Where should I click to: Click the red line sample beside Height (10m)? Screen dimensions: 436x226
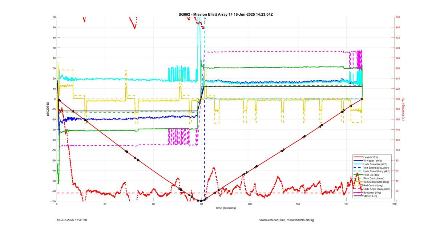(x=358, y=157)
